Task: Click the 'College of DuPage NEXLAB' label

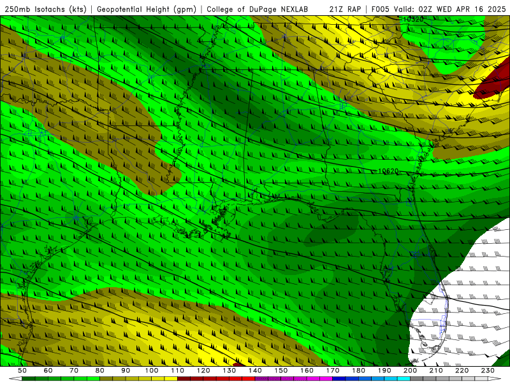Action: (x=258, y=10)
